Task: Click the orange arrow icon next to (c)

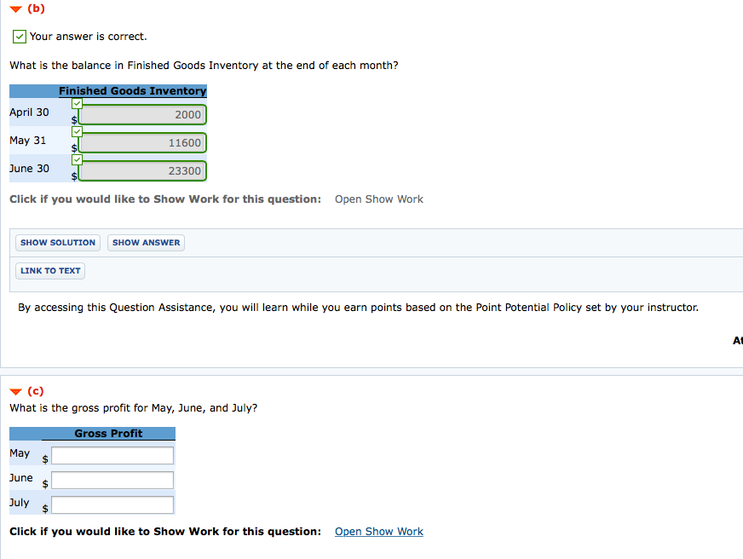Action: click(14, 391)
